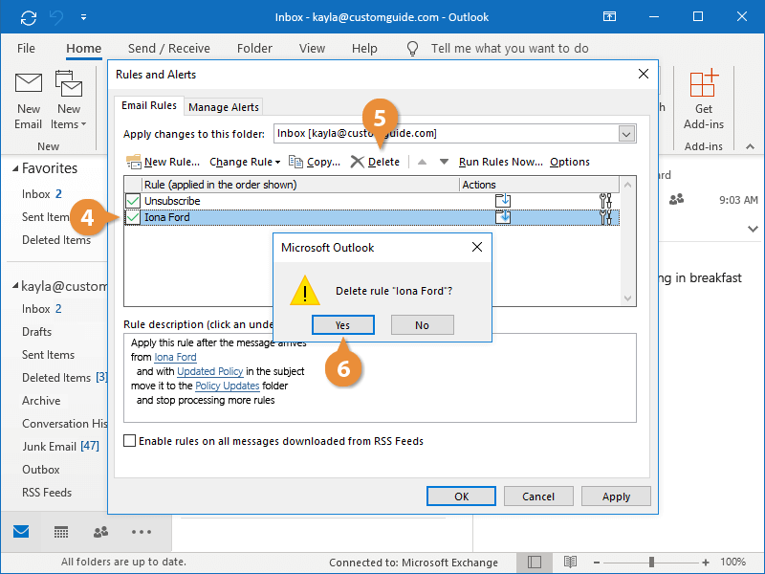Screen dimensions: 765x574
Task: Open the Send / Receive ribbon tab
Action: pyautogui.click(x=169, y=48)
